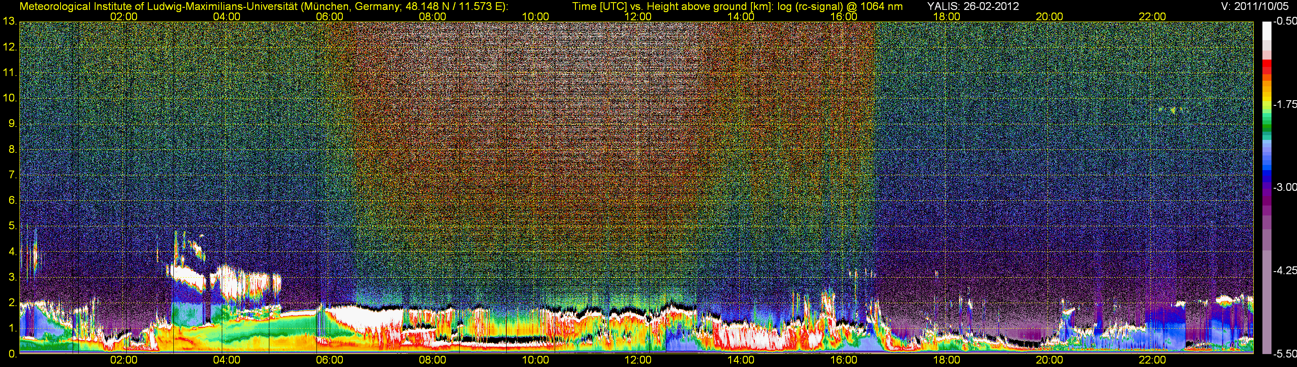Click the -3.00 color scale value
Image resolution: width=1297 pixels, height=367 pixels.
1284,187
